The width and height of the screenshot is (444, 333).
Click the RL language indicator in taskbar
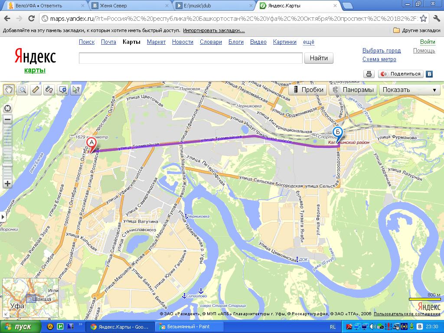pyautogui.click(x=333, y=327)
